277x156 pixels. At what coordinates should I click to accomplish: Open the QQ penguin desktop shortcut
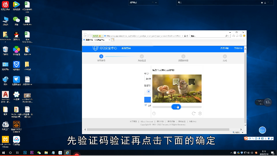16,35
